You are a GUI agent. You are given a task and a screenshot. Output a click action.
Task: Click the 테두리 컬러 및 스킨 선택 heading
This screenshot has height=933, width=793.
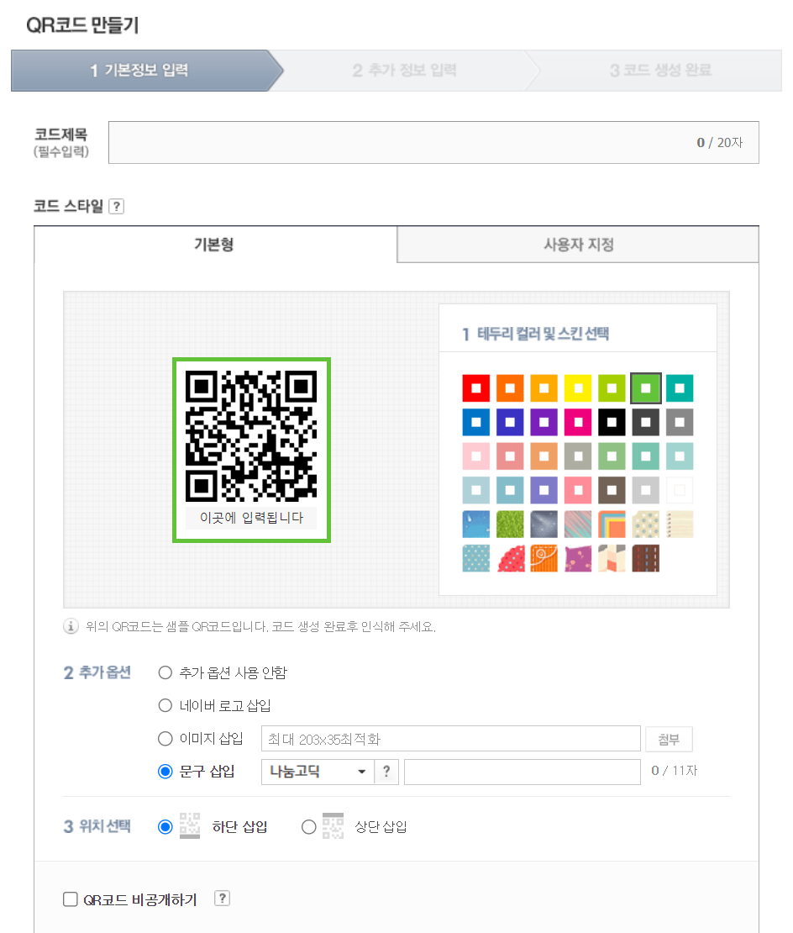tap(543, 334)
